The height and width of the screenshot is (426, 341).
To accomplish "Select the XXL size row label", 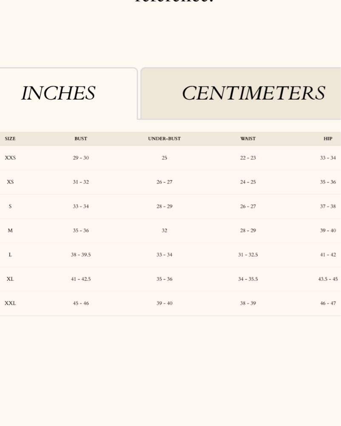I will pyautogui.click(x=10, y=303).
